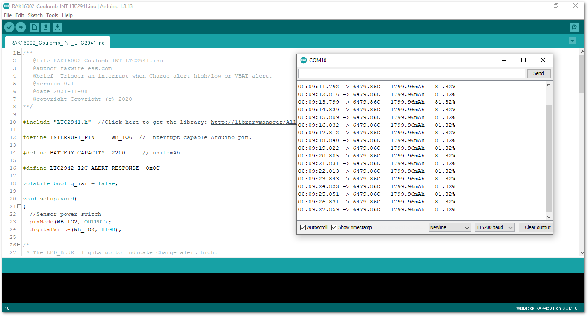The height and width of the screenshot is (316, 588).
Task: Collapse the comment block at line 26
Action: click(19, 245)
